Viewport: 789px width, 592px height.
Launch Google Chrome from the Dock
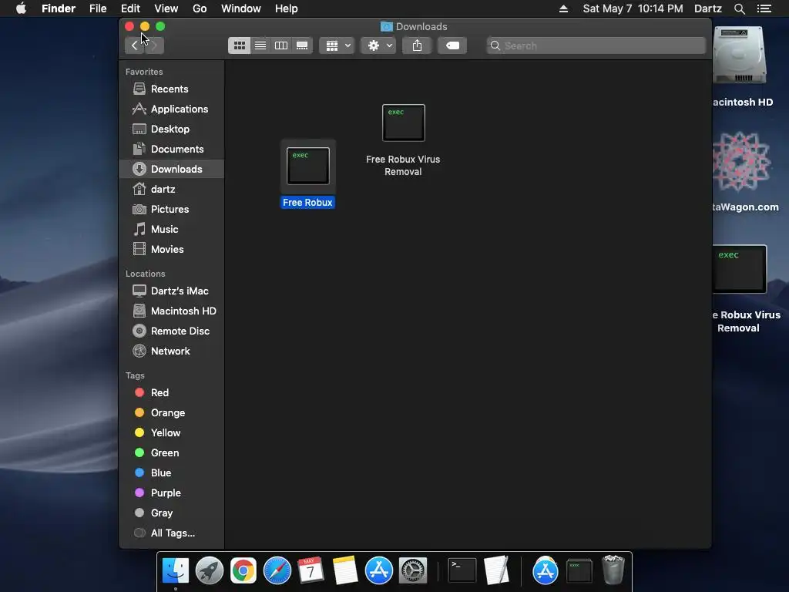[x=243, y=571]
